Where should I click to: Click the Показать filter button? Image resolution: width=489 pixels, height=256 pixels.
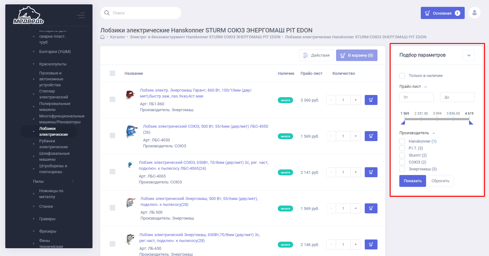point(413,181)
